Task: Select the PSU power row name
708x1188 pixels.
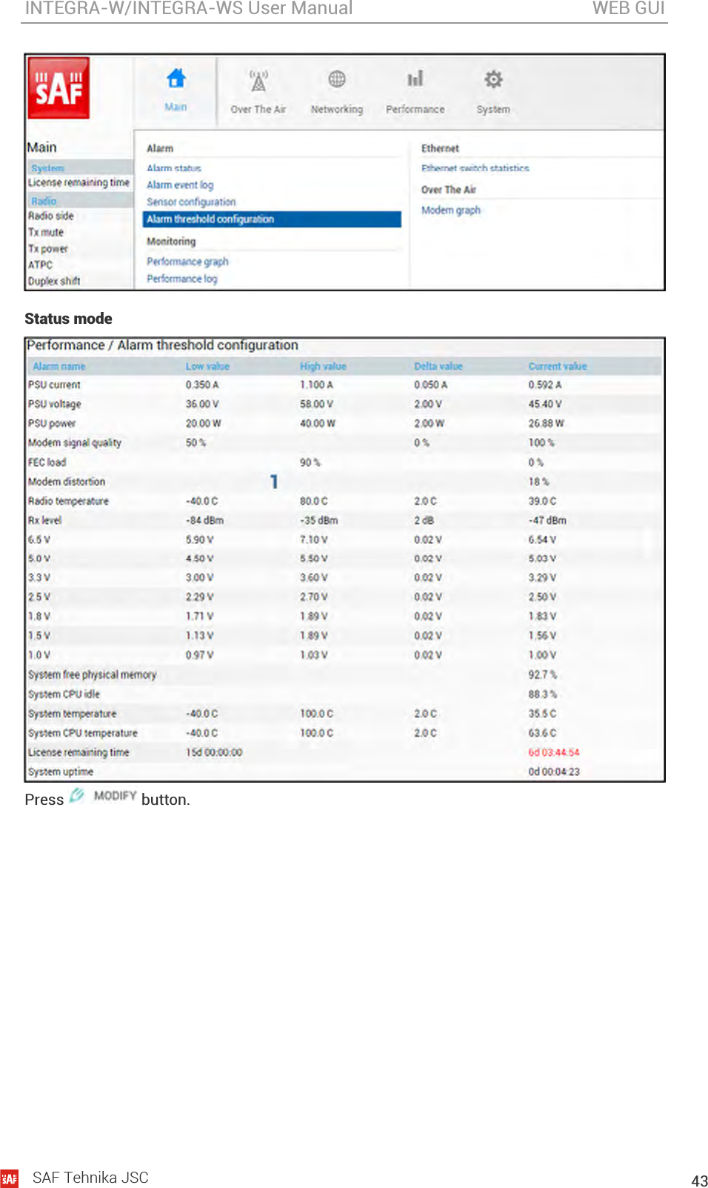Action: (x=52, y=424)
